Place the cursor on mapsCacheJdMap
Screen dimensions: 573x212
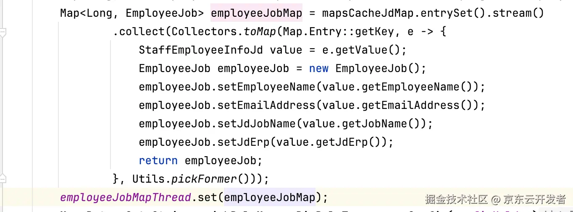pos(369,13)
